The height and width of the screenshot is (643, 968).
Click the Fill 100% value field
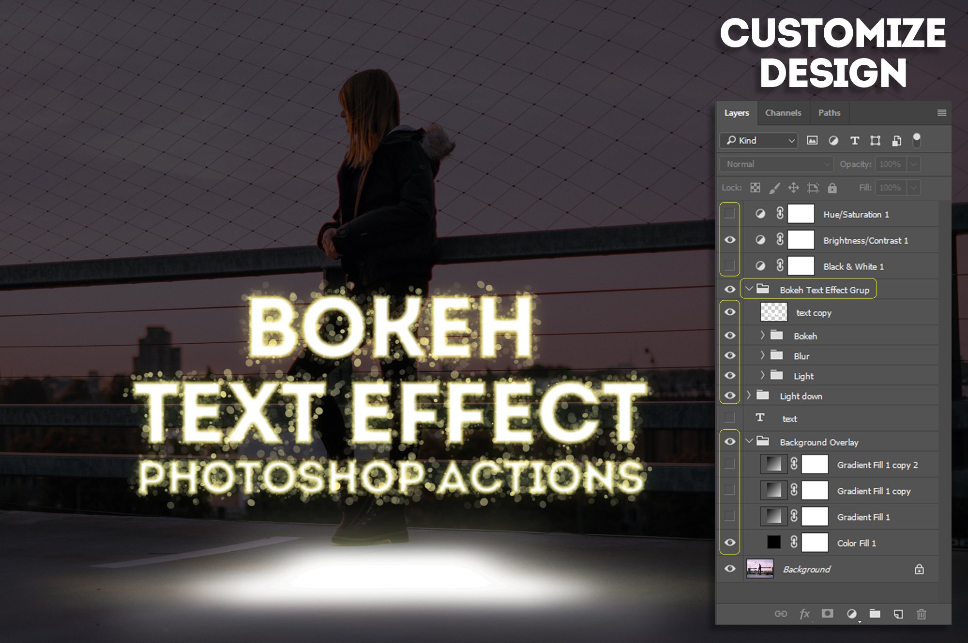(891, 188)
